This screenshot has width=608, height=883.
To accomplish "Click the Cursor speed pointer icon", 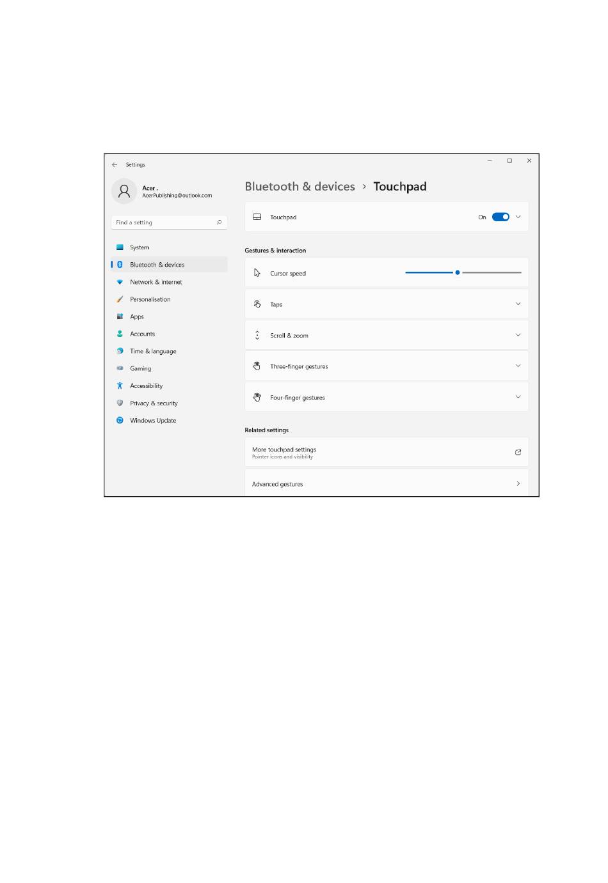I will (x=257, y=273).
